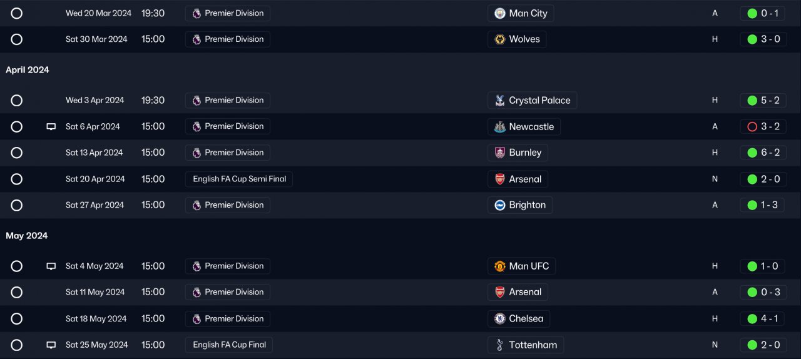Select the radio circle for Sat 18 May fixture
The height and width of the screenshot is (359, 801).
tap(17, 319)
